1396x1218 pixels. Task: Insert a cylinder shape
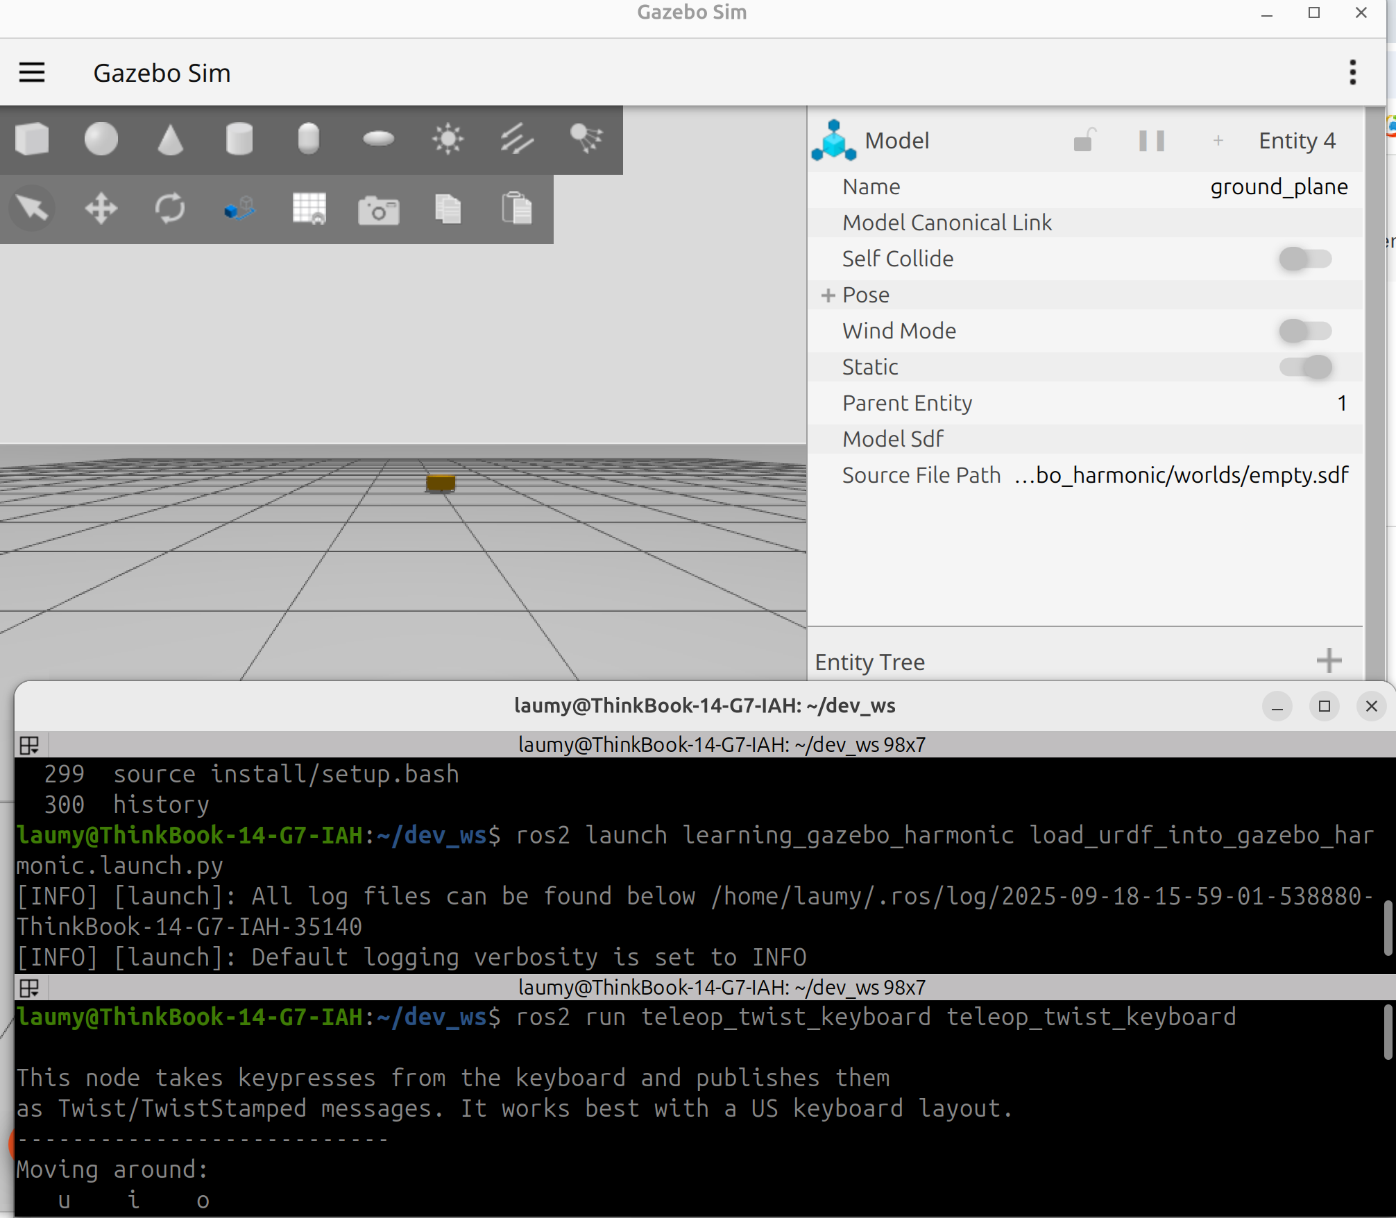pyautogui.click(x=239, y=139)
